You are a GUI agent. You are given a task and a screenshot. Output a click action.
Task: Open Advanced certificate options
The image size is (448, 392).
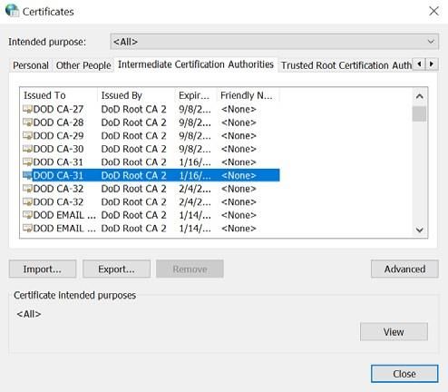coord(404,269)
